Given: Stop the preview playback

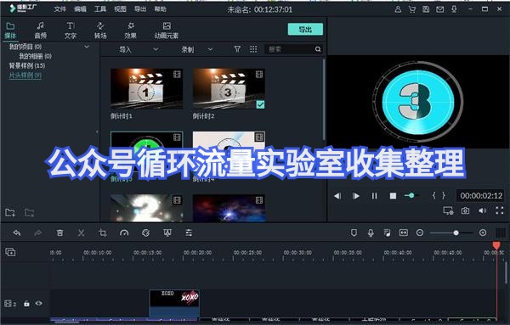Looking at the screenshot, I should (393, 196).
